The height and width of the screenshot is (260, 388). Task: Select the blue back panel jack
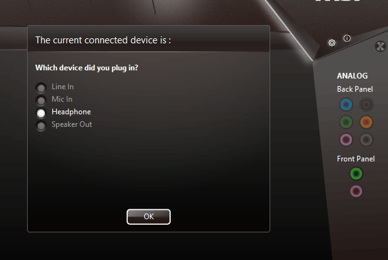(346, 105)
